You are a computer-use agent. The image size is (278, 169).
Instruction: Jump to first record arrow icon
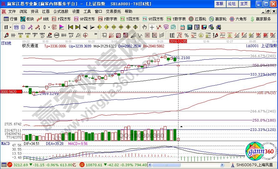coord(71,27)
